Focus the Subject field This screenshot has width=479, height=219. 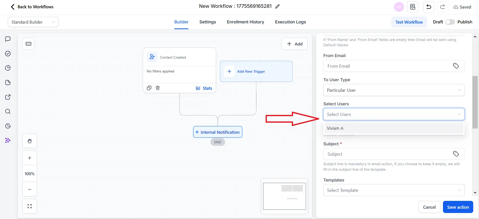pyautogui.click(x=394, y=154)
